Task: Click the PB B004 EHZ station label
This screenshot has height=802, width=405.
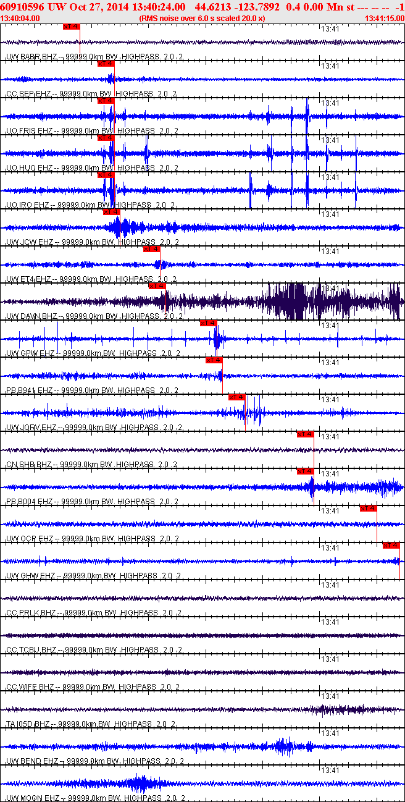Action: [x=91, y=502]
